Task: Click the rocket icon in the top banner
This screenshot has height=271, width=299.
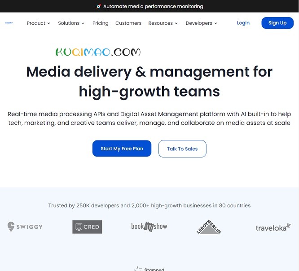Action: (99, 6)
